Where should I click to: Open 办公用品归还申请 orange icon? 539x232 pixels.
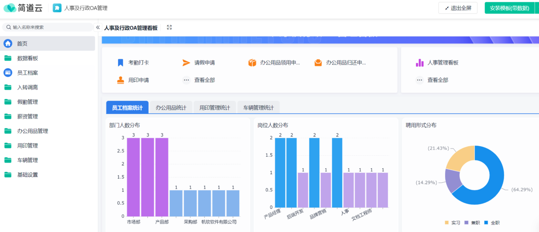click(318, 63)
